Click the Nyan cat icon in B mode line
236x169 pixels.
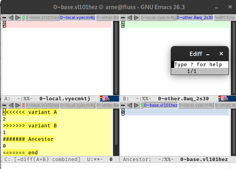pyautogui.click(x=224, y=99)
